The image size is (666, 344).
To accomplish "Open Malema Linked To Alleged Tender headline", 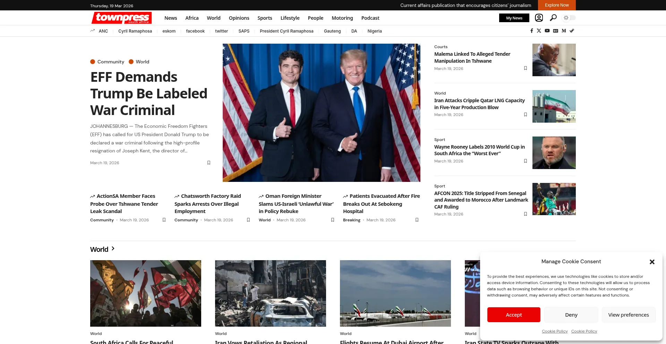I will [x=472, y=58].
